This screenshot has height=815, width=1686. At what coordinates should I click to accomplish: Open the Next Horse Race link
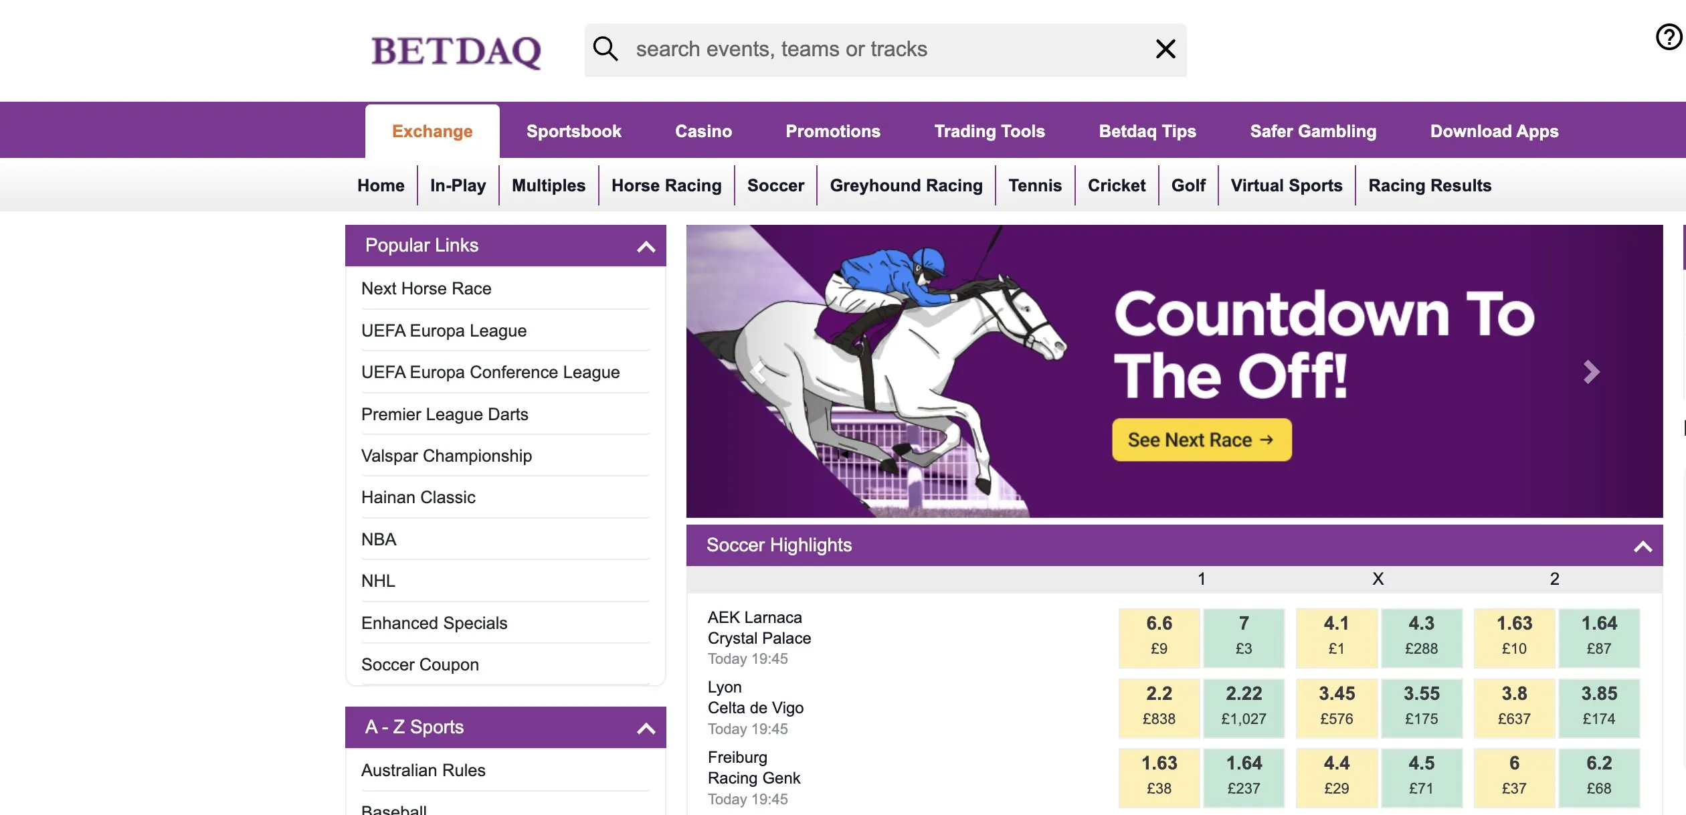(426, 288)
